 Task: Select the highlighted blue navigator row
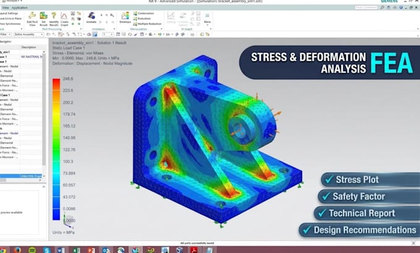[x=21, y=176]
